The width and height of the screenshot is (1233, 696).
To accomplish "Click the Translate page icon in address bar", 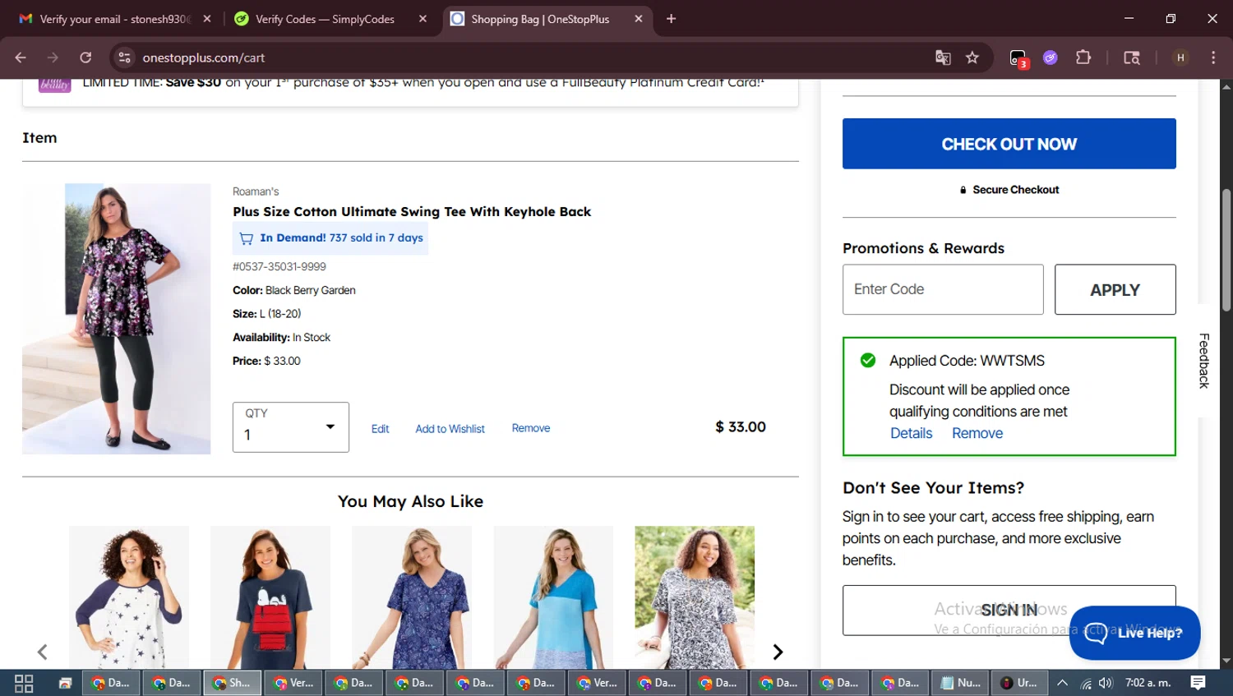I will point(943,58).
